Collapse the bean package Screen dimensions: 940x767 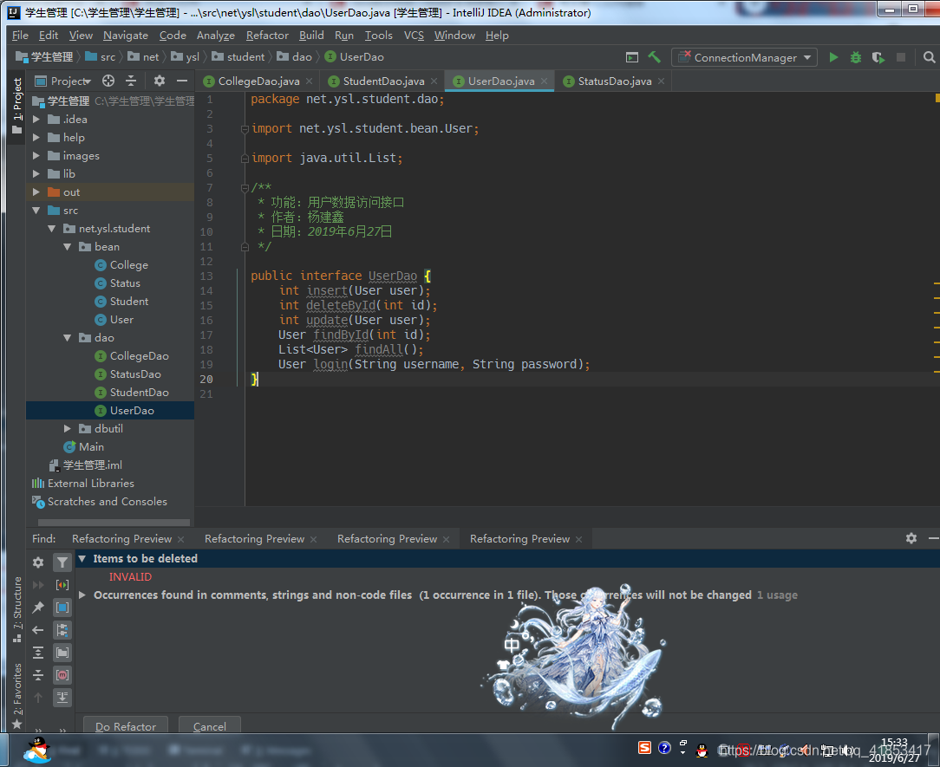pyautogui.click(x=67, y=247)
